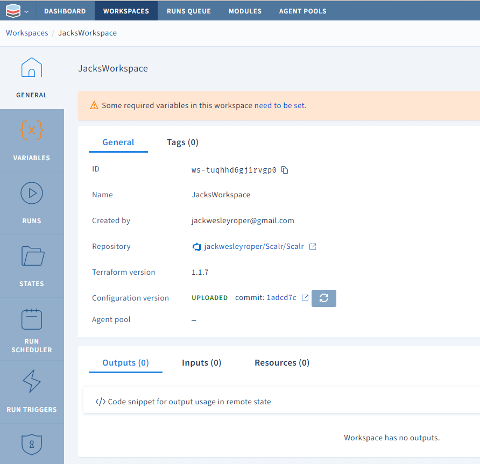Viewport: 480px width, 464px height.
Task: Click the need to be set link
Action: click(x=279, y=105)
